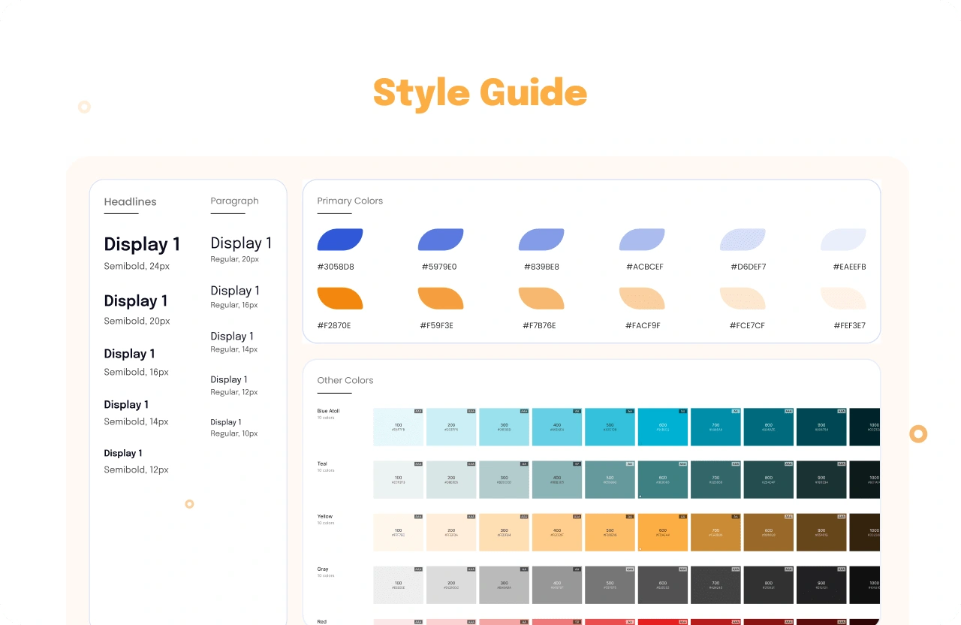Pick the Gray 300 color tile
This screenshot has height=625, width=961.
coord(505,584)
